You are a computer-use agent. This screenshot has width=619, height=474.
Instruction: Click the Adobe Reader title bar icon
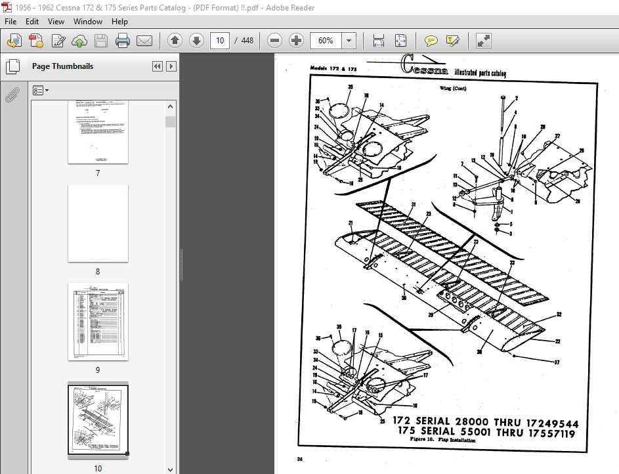pyautogui.click(x=7, y=7)
